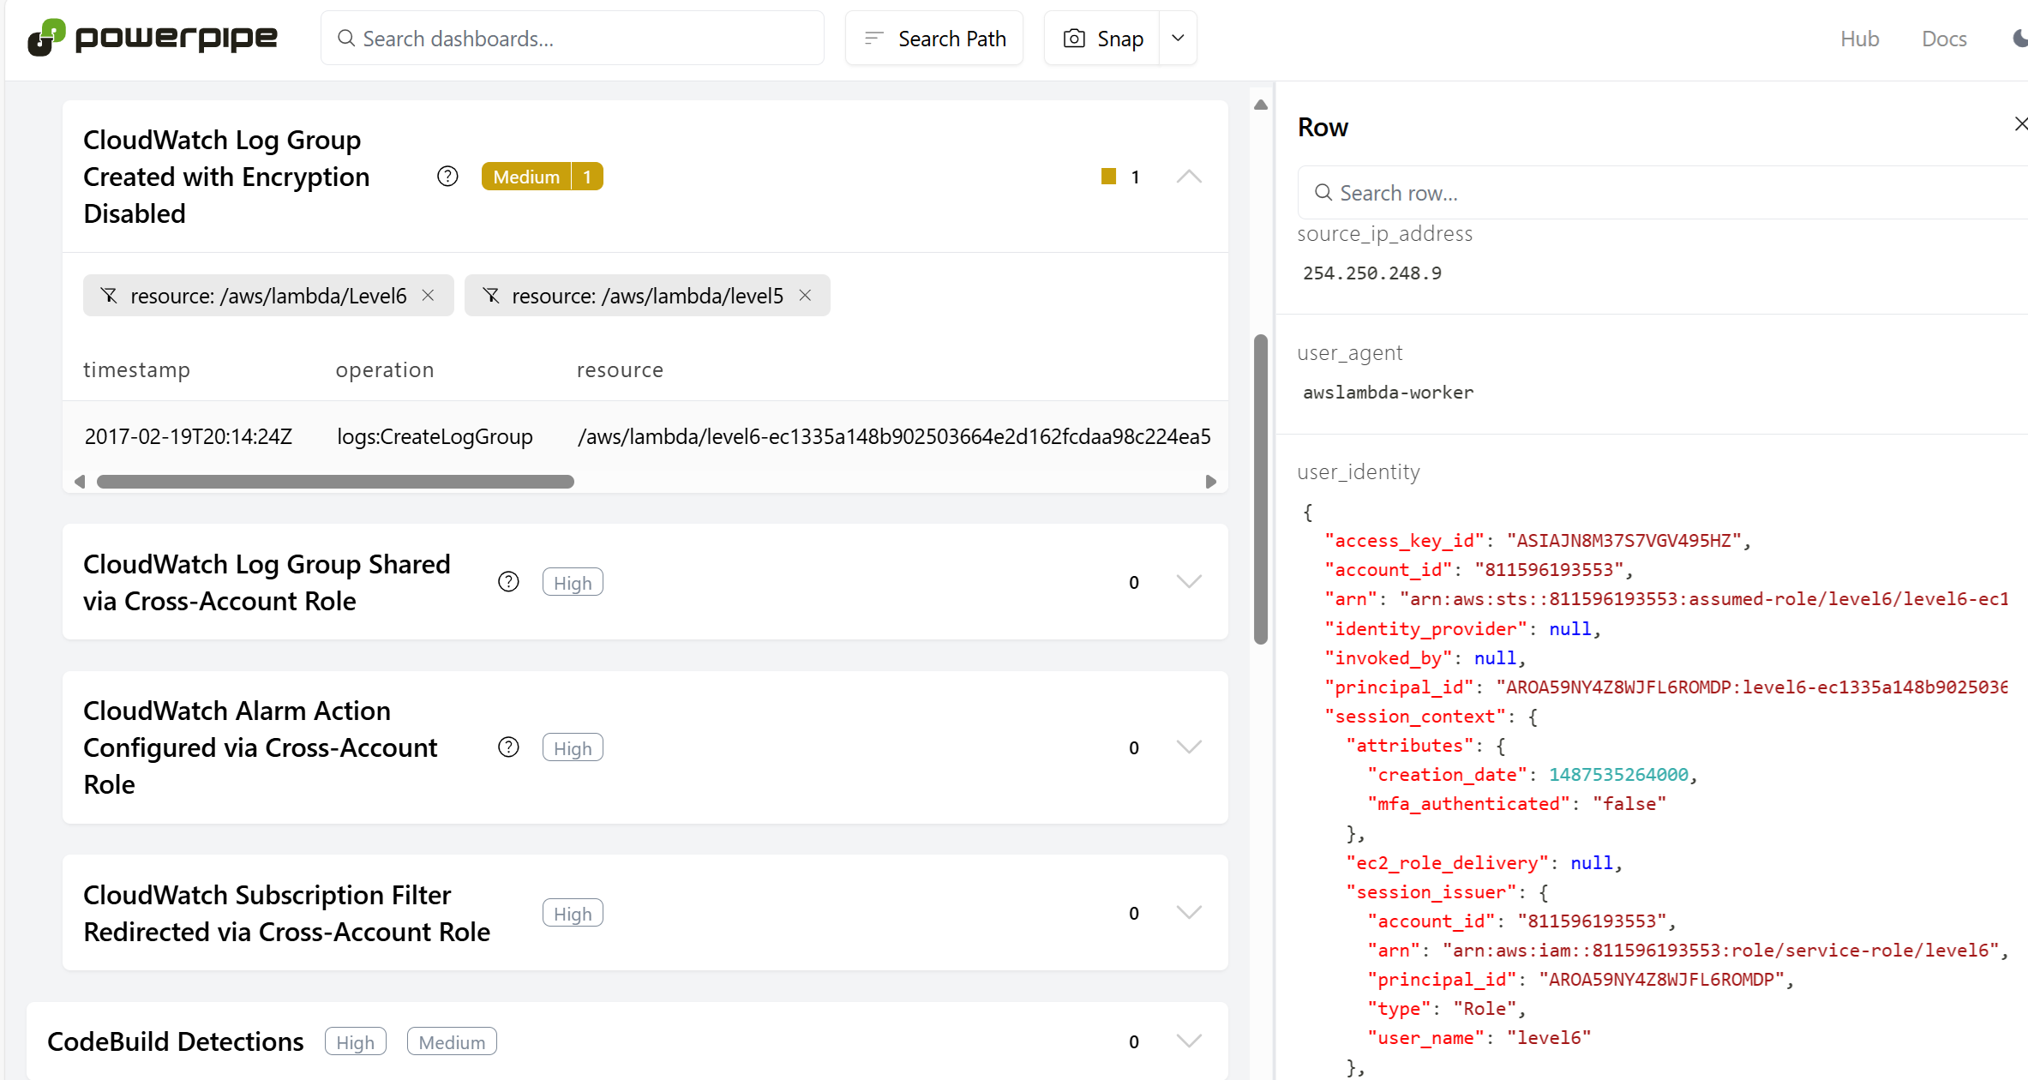Select the source IP value 254.250.248.9
Screen dimensions: 2028x1080
[x=1372, y=273]
